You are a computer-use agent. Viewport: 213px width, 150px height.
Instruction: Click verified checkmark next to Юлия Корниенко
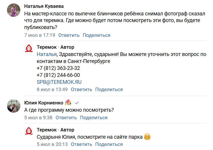(77, 102)
